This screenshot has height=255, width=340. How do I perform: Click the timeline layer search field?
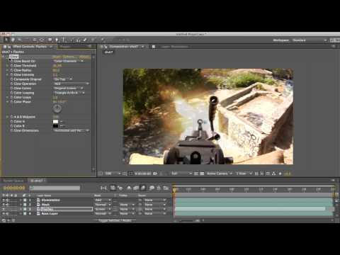pyautogui.click(x=55, y=188)
